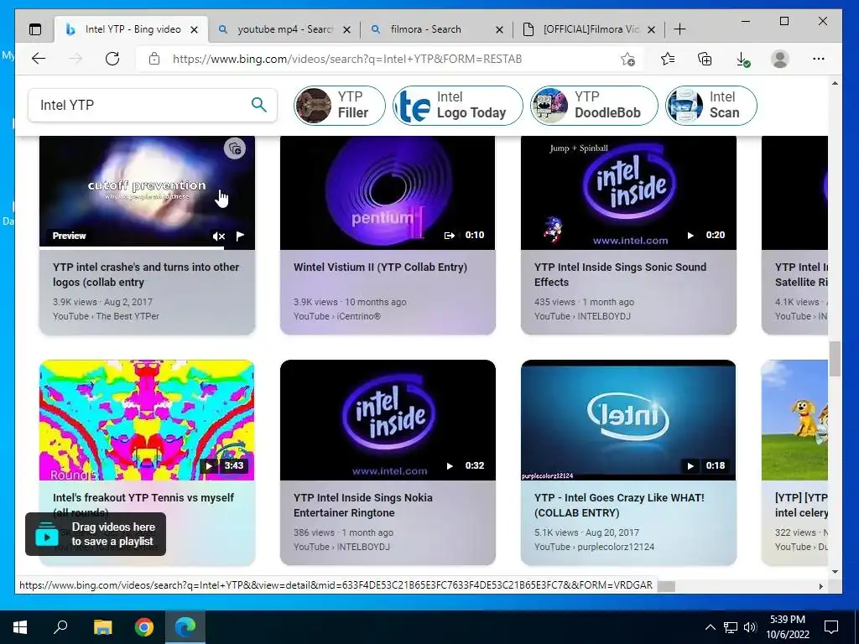Launch Google Chrome from taskbar
Image resolution: width=859 pixels, height=644 pixels.
(144, 627)
